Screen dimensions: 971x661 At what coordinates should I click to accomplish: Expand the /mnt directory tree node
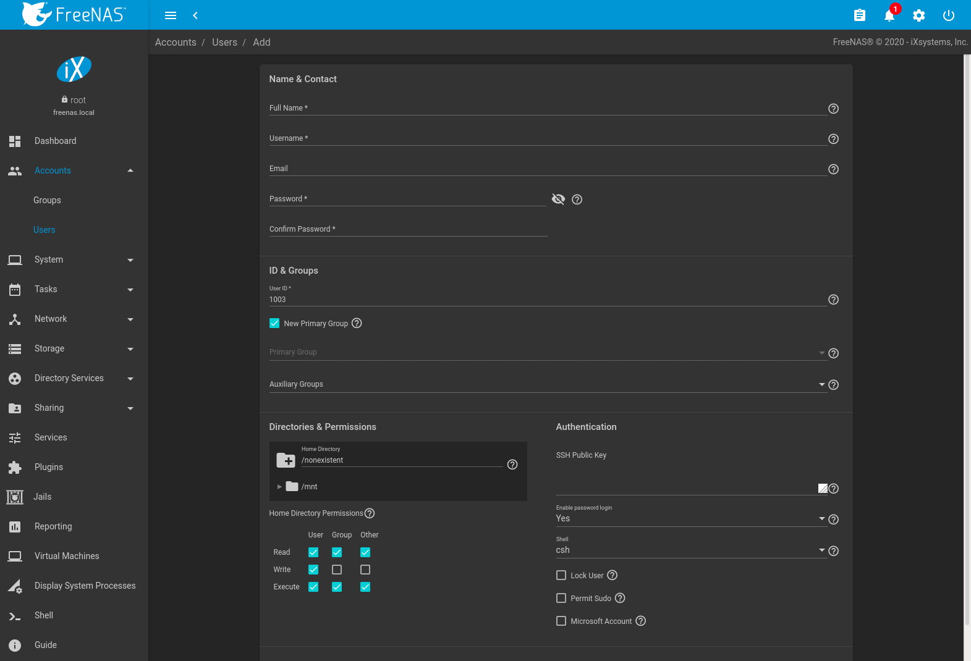279,487
